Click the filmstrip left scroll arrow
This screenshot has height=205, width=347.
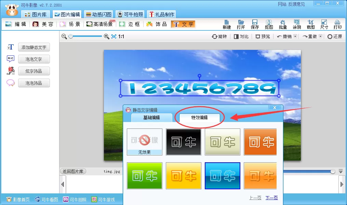63,184
